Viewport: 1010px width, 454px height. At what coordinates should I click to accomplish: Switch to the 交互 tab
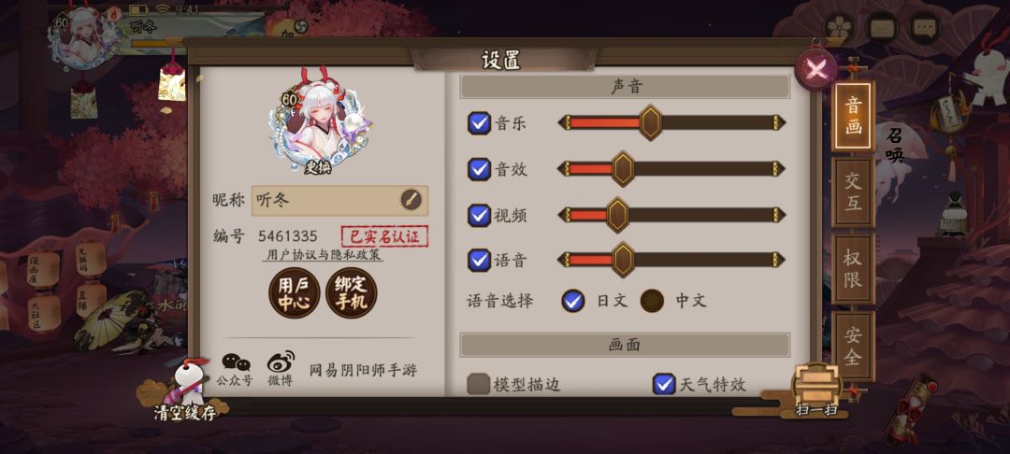pyautogui.click(x=853, y=192)
